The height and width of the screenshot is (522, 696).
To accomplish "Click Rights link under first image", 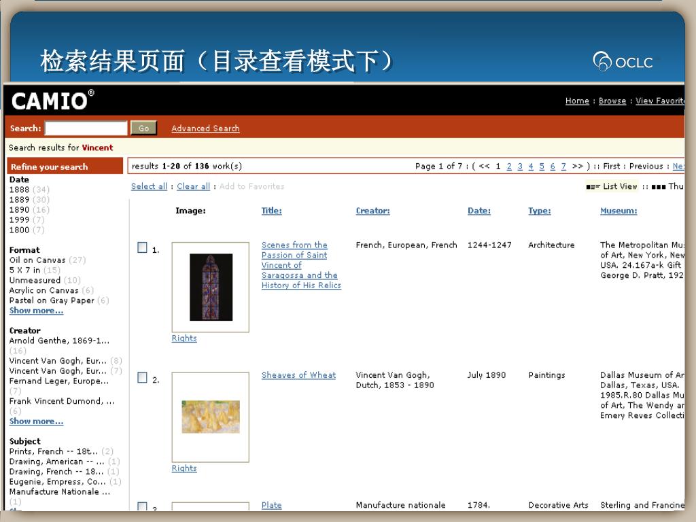I will (184, 338).
